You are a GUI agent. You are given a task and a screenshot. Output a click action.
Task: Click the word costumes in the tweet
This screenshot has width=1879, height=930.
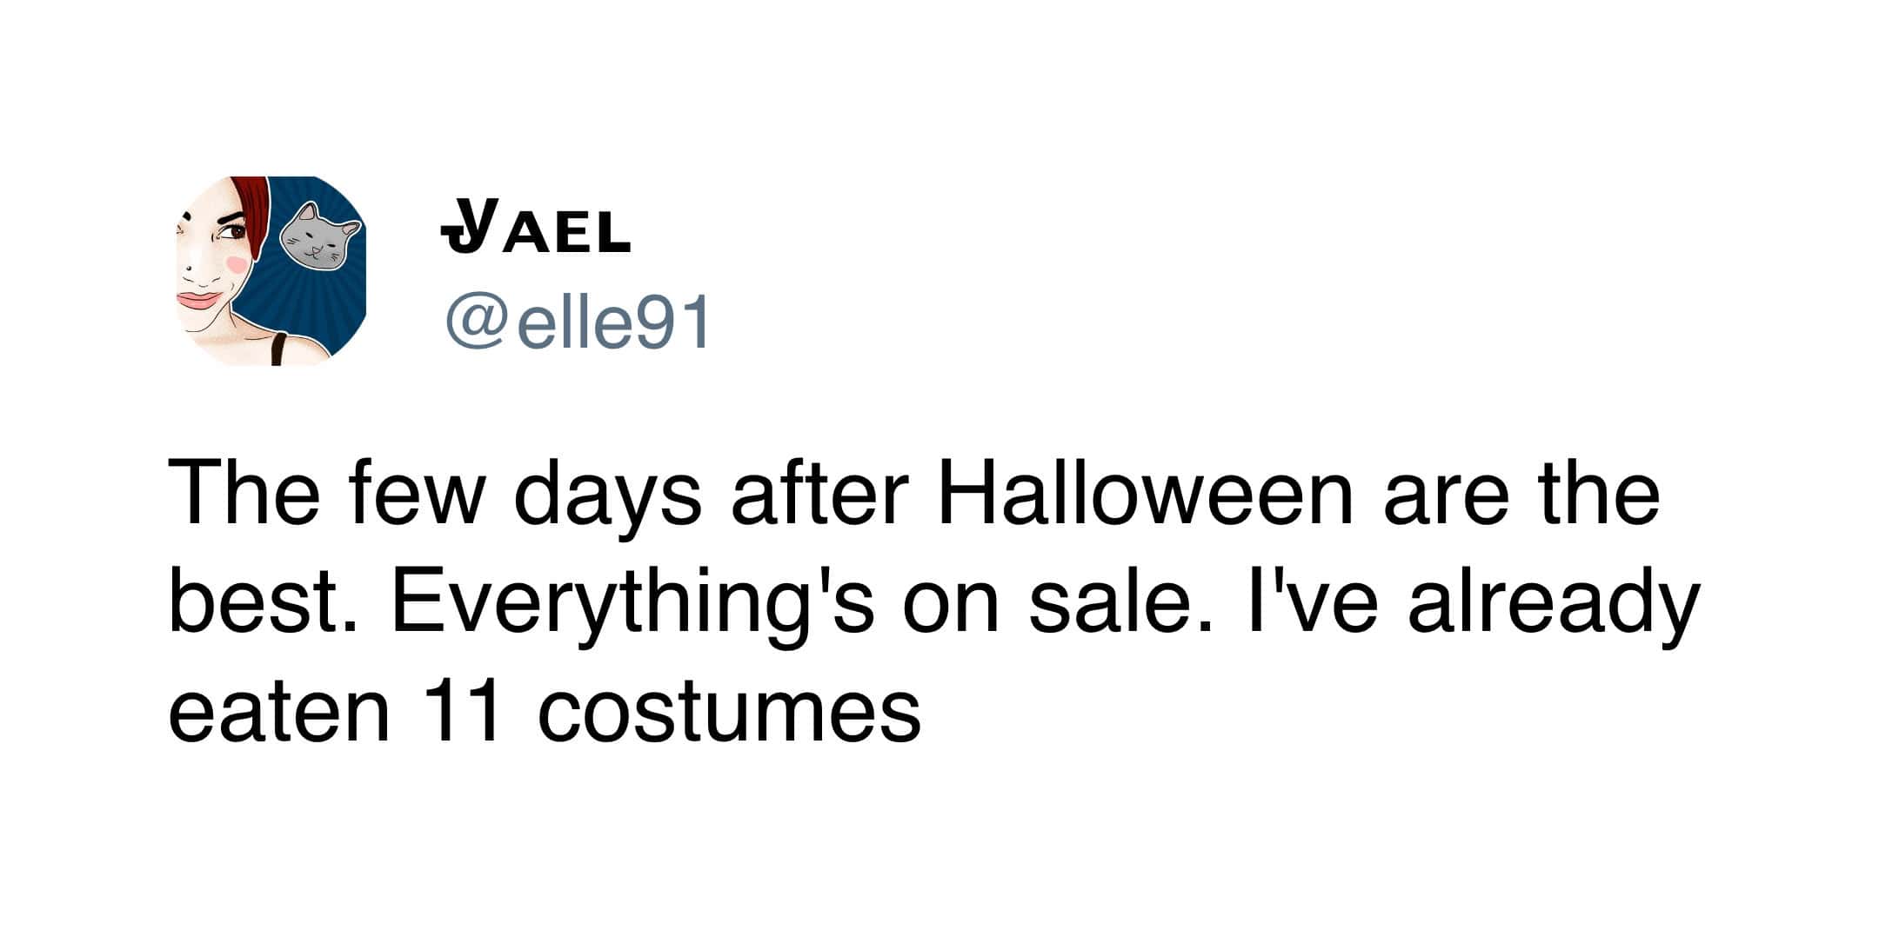click(x=729, y=713)
